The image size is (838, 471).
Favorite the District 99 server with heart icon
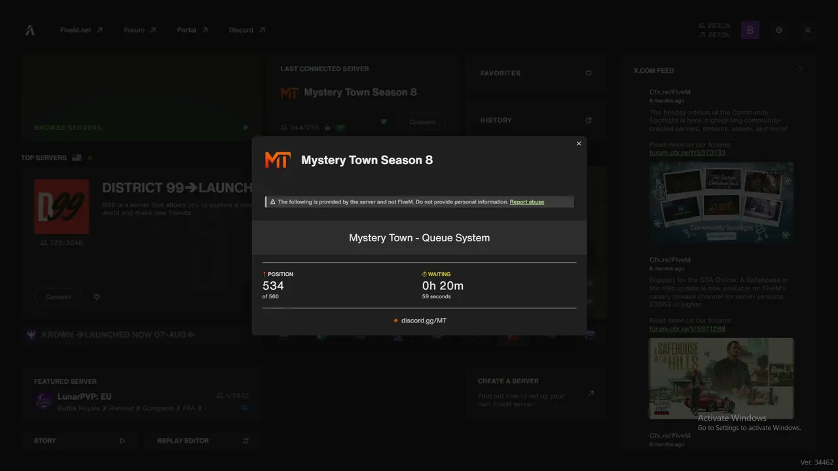[97, 297]
